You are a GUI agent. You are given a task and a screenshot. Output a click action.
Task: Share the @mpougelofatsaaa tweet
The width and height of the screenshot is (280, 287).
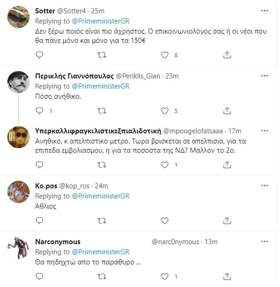[227, 165]
